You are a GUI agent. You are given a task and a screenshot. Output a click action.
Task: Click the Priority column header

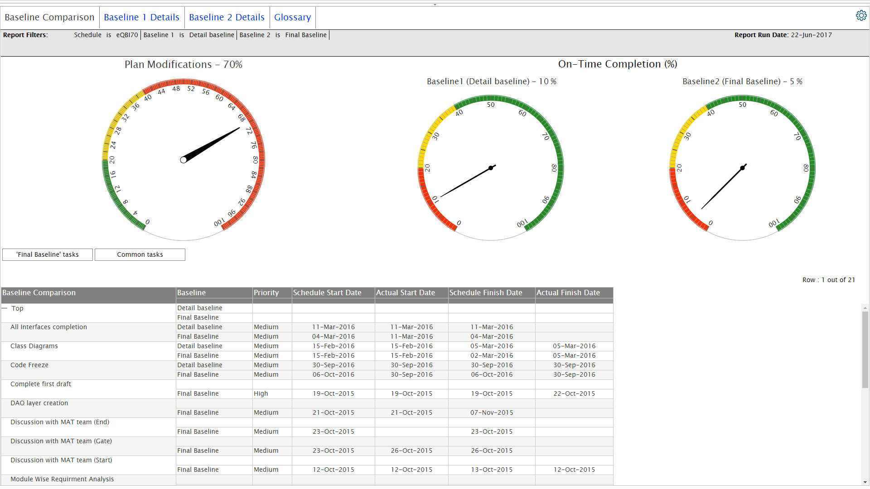pyautogui.click(x=272, y=293)
